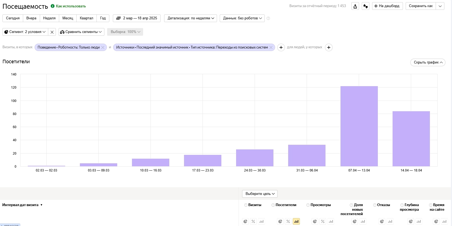Remove the Роботность: Только люди condition
This screenshot has height=226, width=452.
point(103,47)
